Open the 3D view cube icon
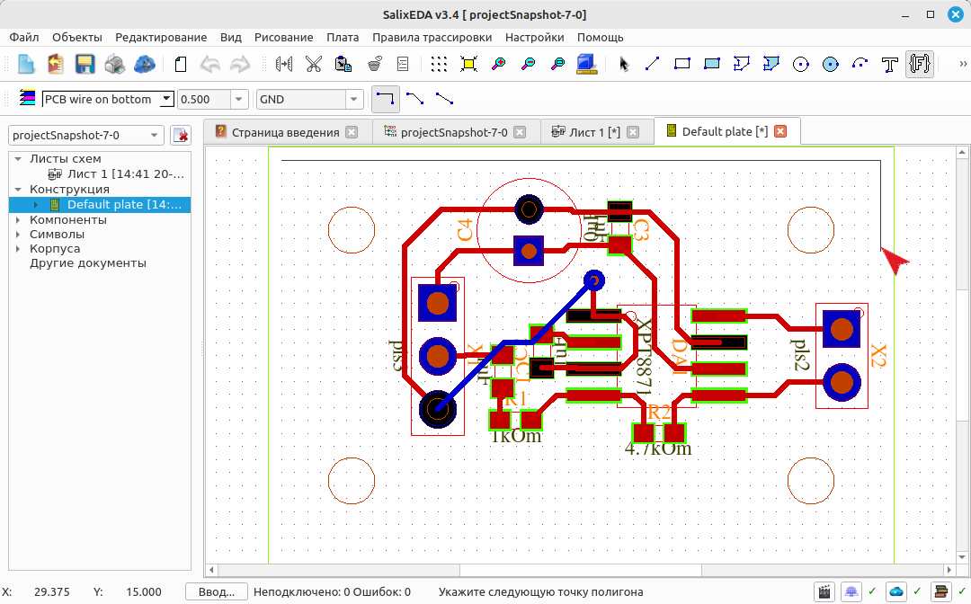 tap(586, 64)
